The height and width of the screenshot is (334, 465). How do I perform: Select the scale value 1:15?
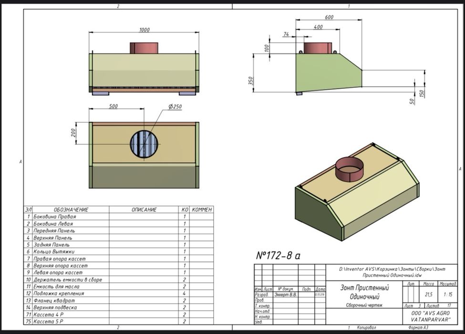448,294
